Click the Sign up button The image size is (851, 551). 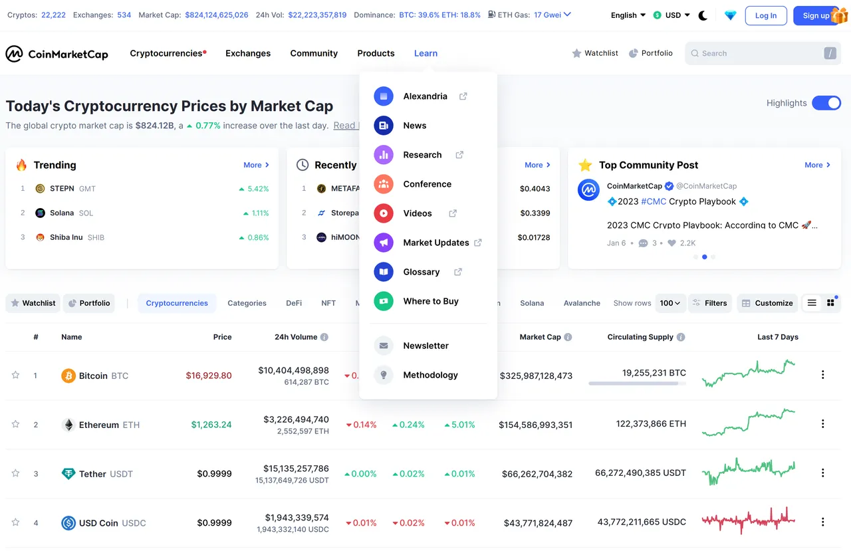tap(816, 15)
